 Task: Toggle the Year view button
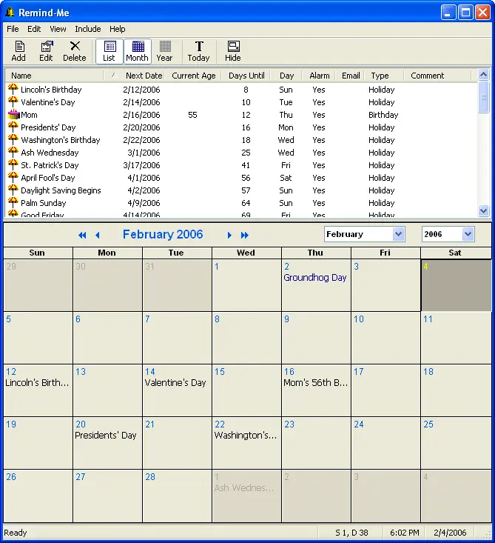tap(165, 51)
